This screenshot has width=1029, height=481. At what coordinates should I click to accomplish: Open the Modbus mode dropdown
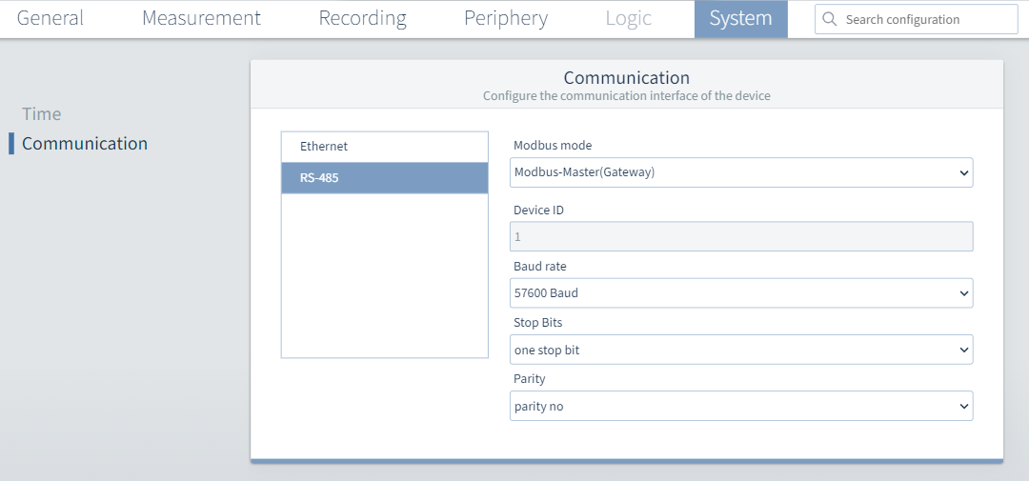pos(741,172)
